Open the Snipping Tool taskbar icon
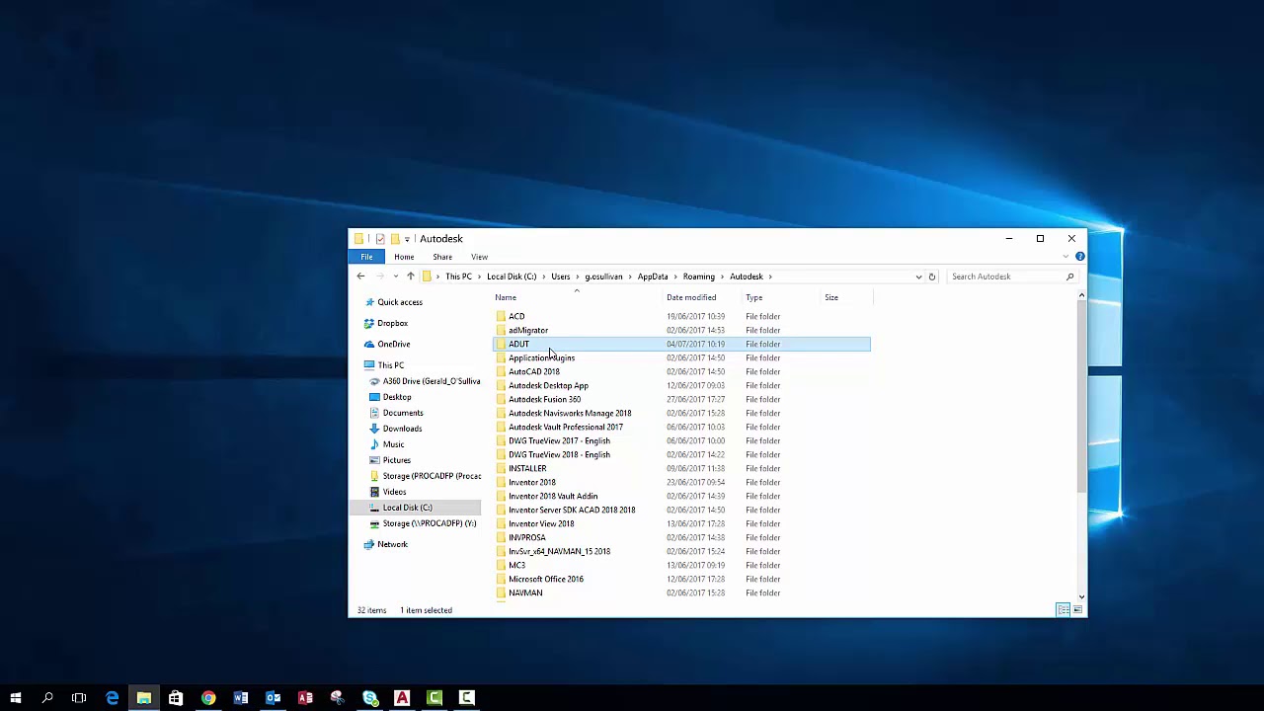 [337, 698]
